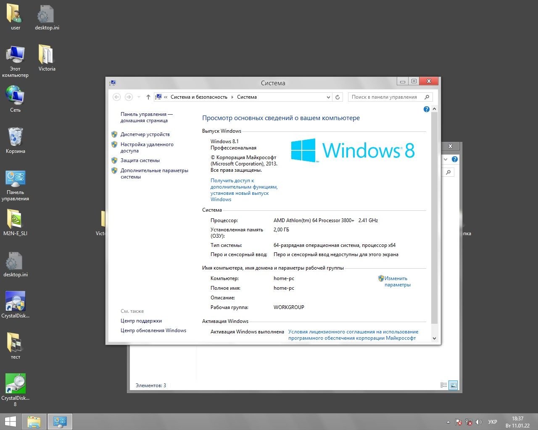This screenshot has width=538, height=430.
Task: Click the vertical scrollbar thumb in Система
Action: click(434, 218)
